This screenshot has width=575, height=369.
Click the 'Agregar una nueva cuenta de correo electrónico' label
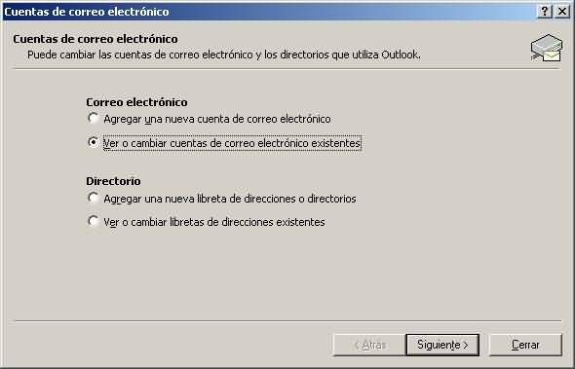tap(217, 119)
